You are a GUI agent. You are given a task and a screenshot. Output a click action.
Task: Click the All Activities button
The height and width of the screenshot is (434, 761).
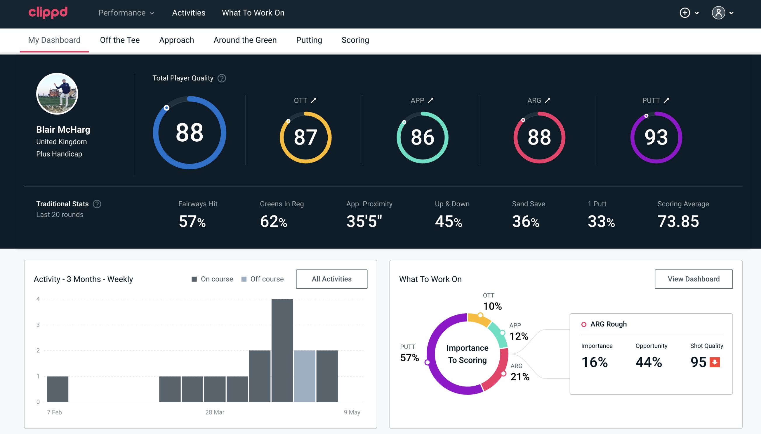point(332,279)
